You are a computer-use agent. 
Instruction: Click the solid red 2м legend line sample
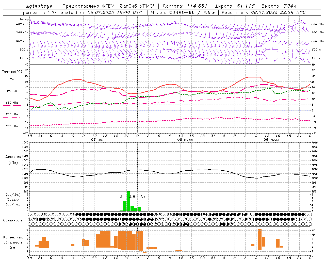point(12,82)
